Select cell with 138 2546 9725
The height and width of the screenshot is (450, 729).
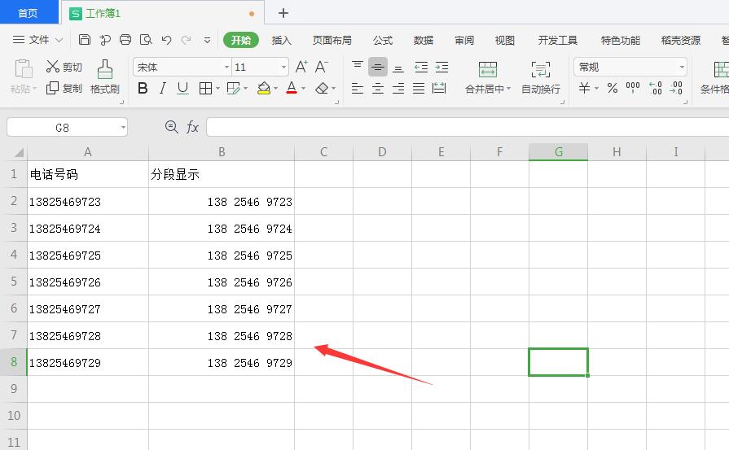[x=222, y=255]
